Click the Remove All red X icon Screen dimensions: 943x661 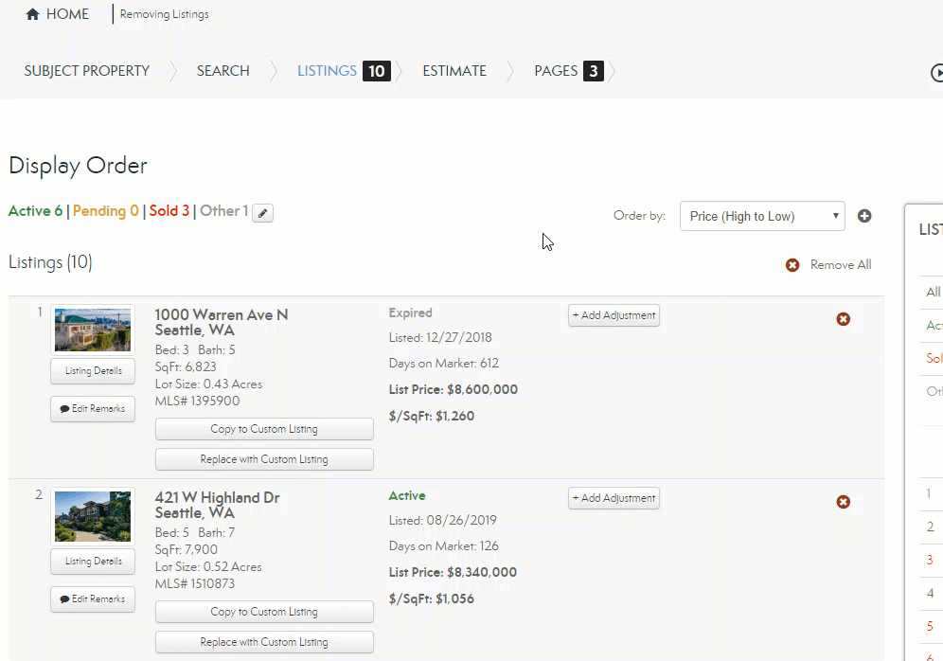coord(792,265)
